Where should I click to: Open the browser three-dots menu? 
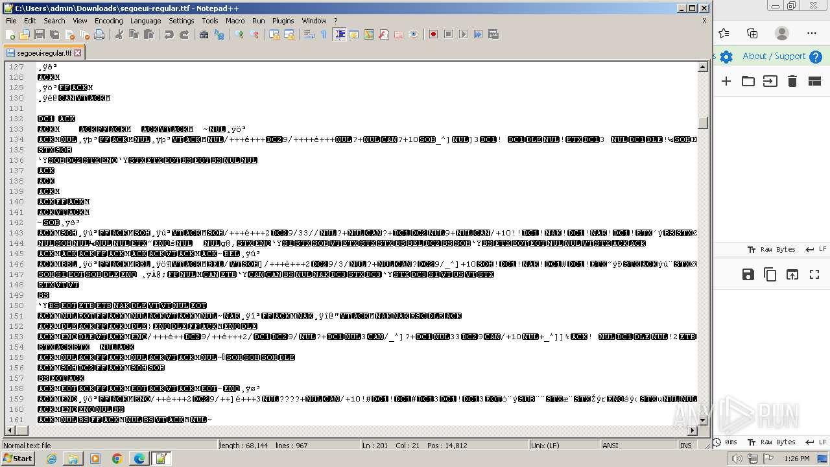coord(812,33)
